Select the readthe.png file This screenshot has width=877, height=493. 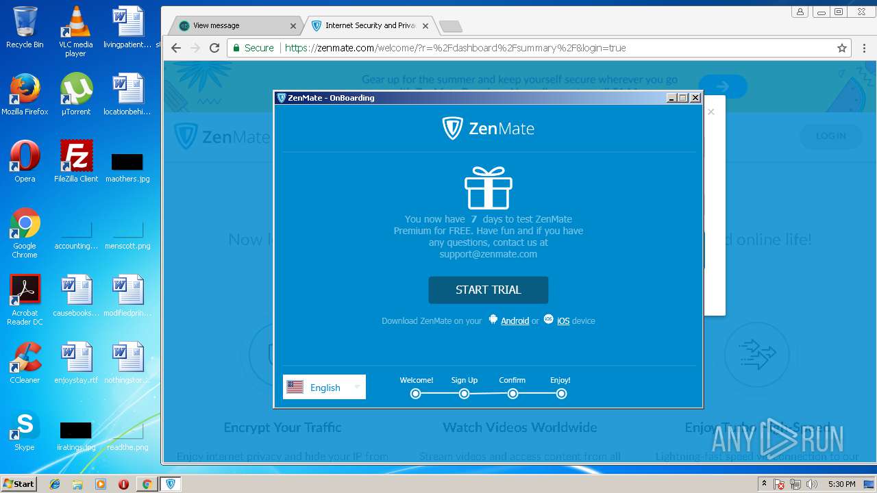127,436
